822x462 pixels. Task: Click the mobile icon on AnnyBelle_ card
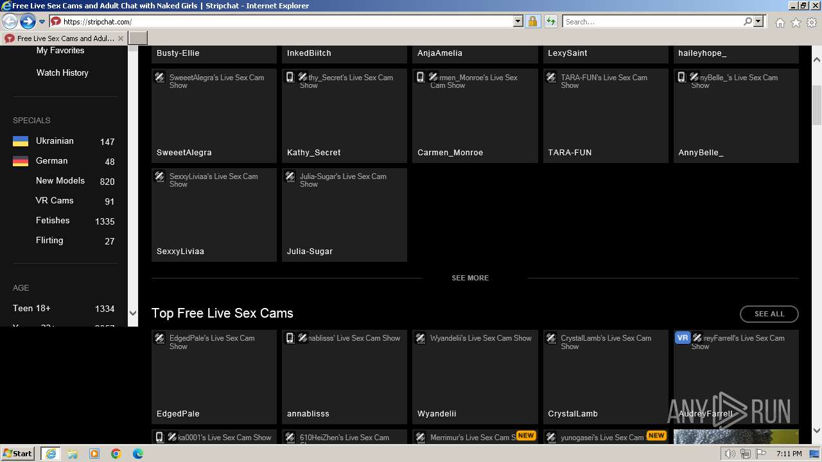click(x=682, y=77)
